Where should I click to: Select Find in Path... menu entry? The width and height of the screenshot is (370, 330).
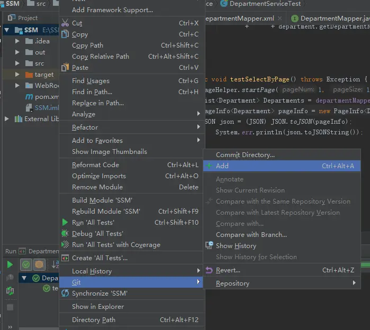131,91
